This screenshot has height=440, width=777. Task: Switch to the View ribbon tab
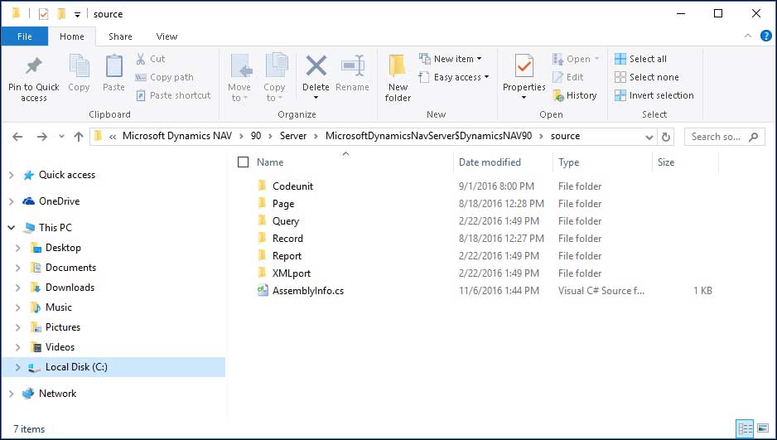click(x=166, y=36)
